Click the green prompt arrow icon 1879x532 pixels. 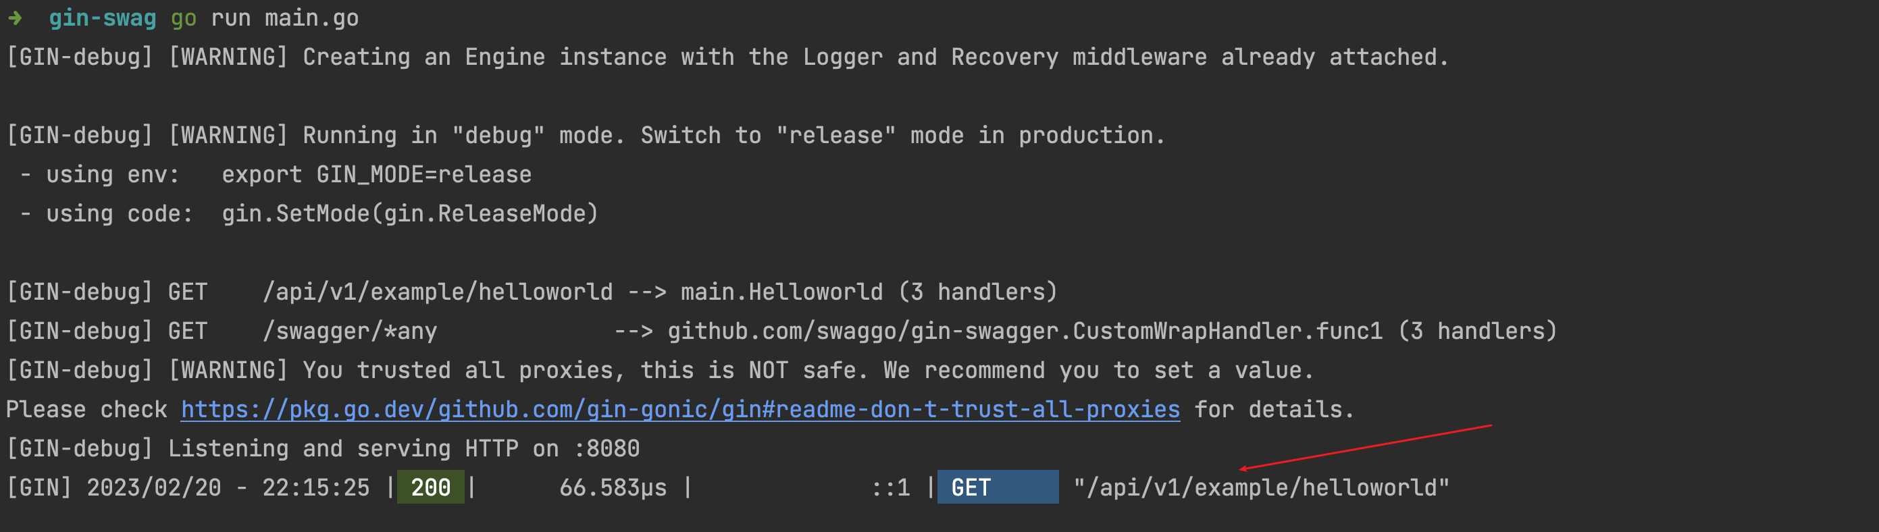coord(16,18)
